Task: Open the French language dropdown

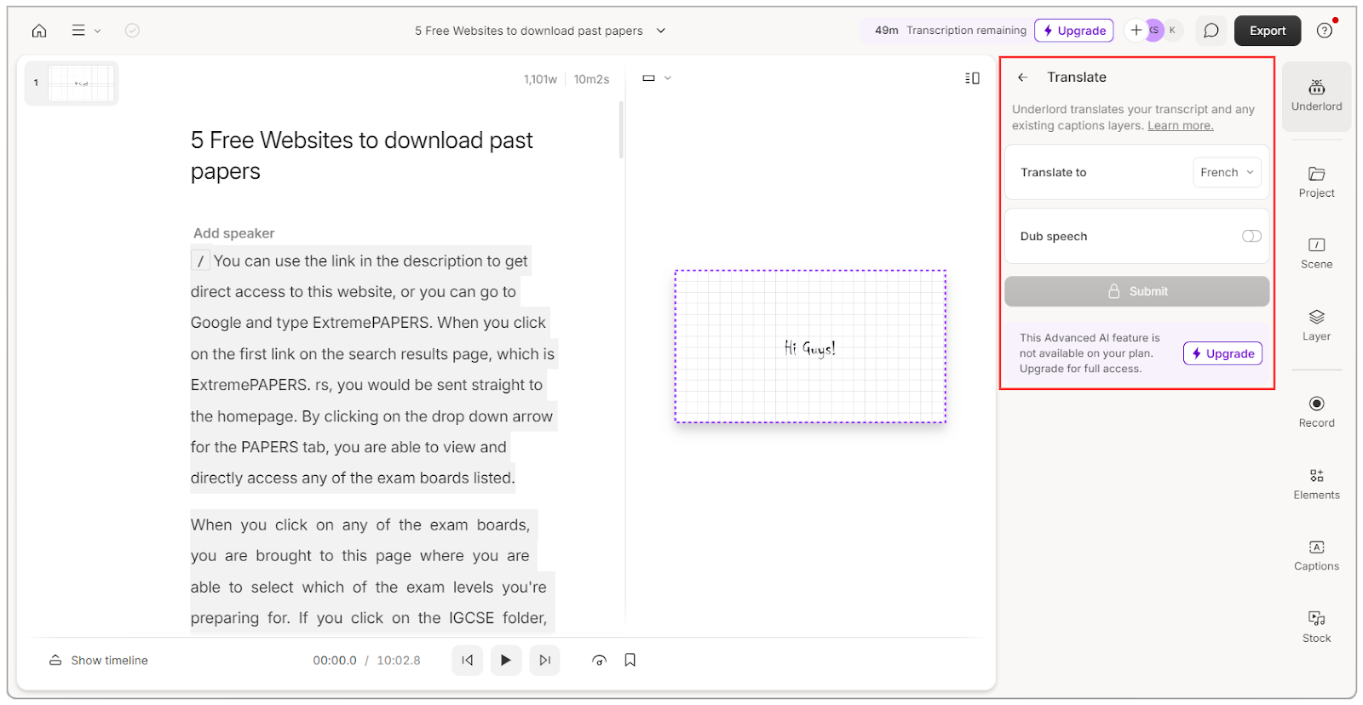Action: pos(1227,173)
